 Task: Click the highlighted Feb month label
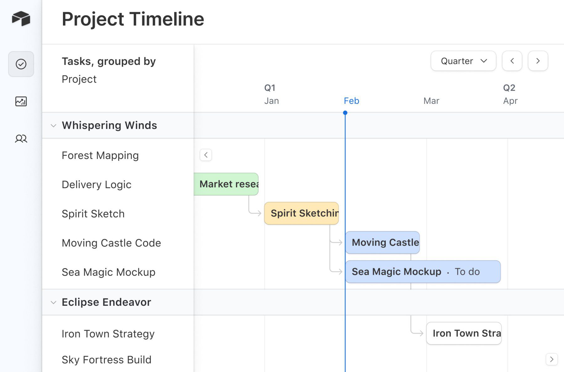351,101
